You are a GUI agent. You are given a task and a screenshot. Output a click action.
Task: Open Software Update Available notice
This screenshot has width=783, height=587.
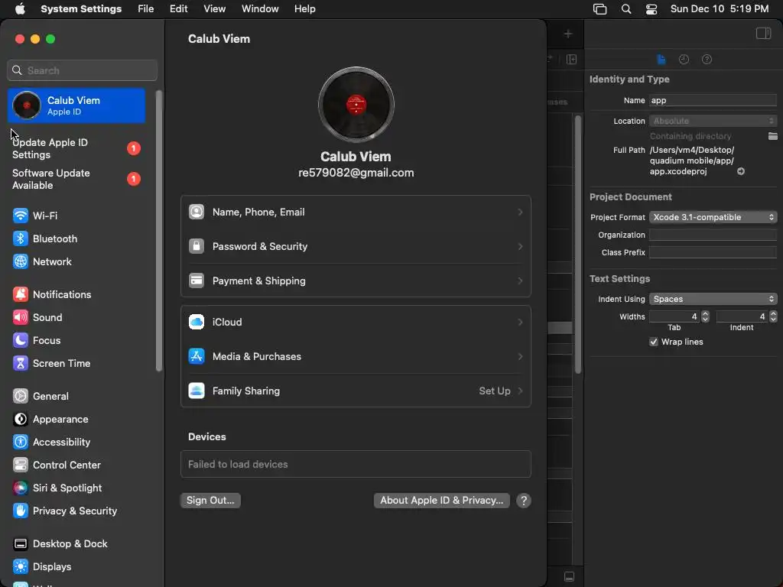[76, 179]
